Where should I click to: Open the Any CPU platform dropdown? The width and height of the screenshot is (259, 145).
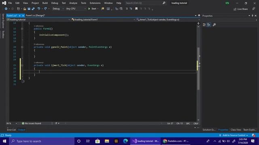pos(76,9)
